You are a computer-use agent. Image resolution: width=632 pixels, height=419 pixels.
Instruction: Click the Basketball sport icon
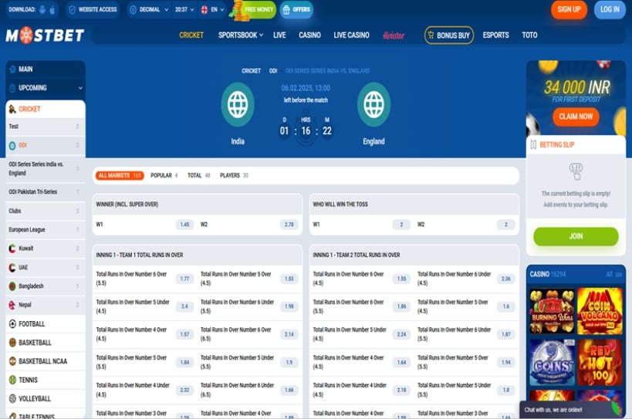click(x=12, y=343)
